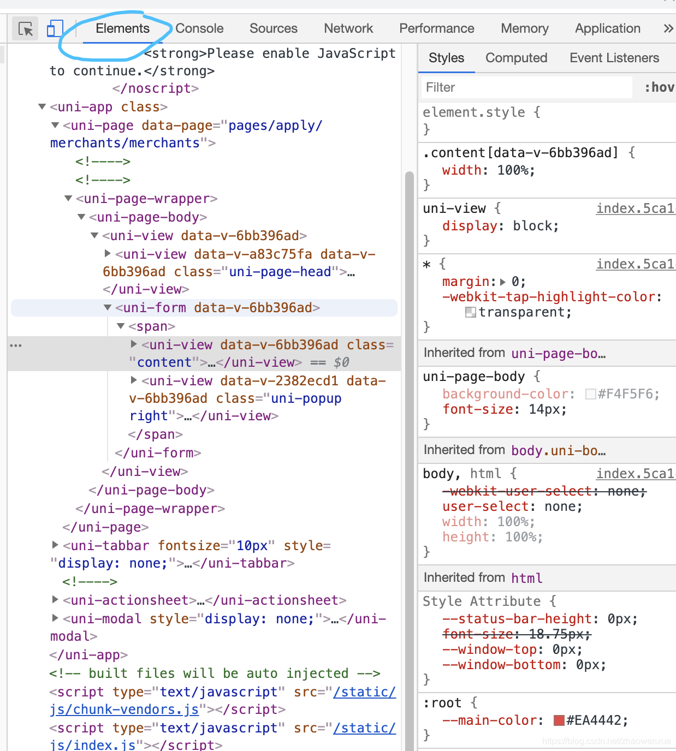The width and height of the screenshot is (676, 751).
Task: Click the 'user-select: none' declaration
Action: click(512, 506)
